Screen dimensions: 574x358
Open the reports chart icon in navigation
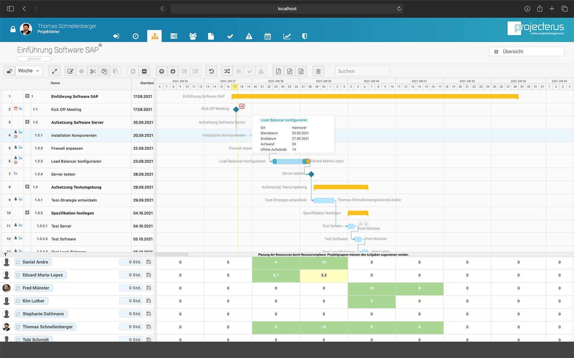pyautogui.click(x=287, y=36)
